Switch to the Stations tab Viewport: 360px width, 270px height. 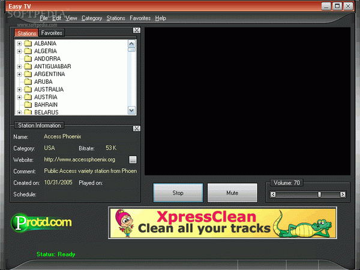26,33
